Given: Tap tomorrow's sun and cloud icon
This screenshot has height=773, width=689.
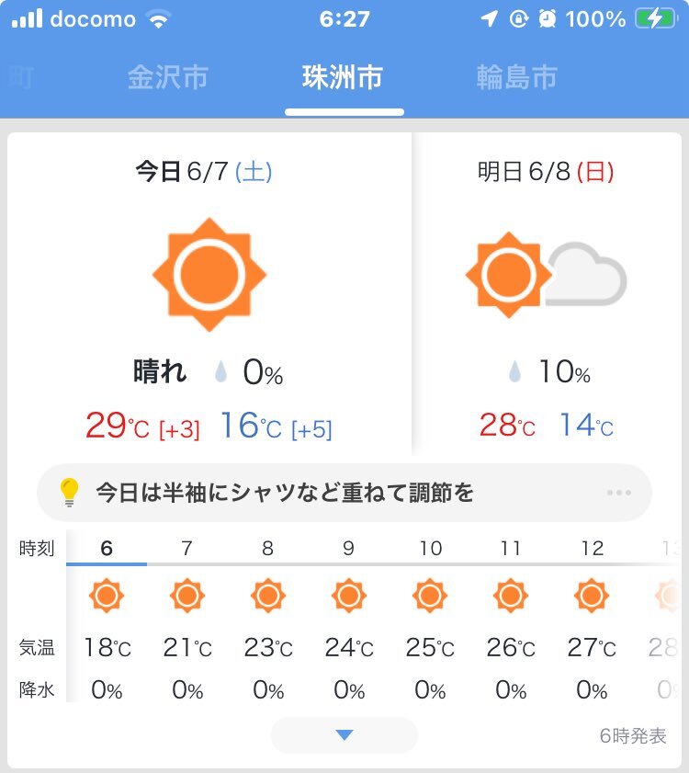Looking at the screenshot, I should tap(546, 275).
